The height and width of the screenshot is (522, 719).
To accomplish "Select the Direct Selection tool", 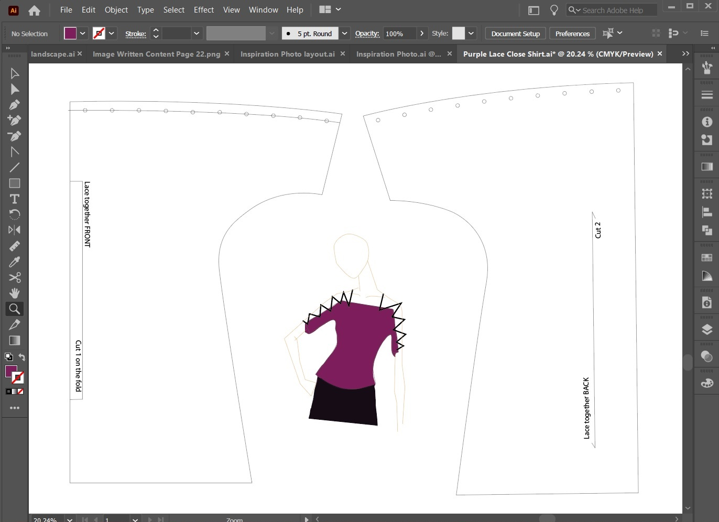I will point(15,89).
